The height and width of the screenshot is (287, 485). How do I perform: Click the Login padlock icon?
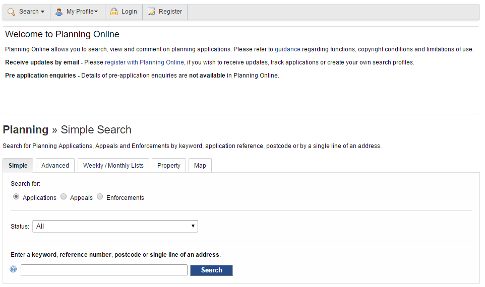114,12
